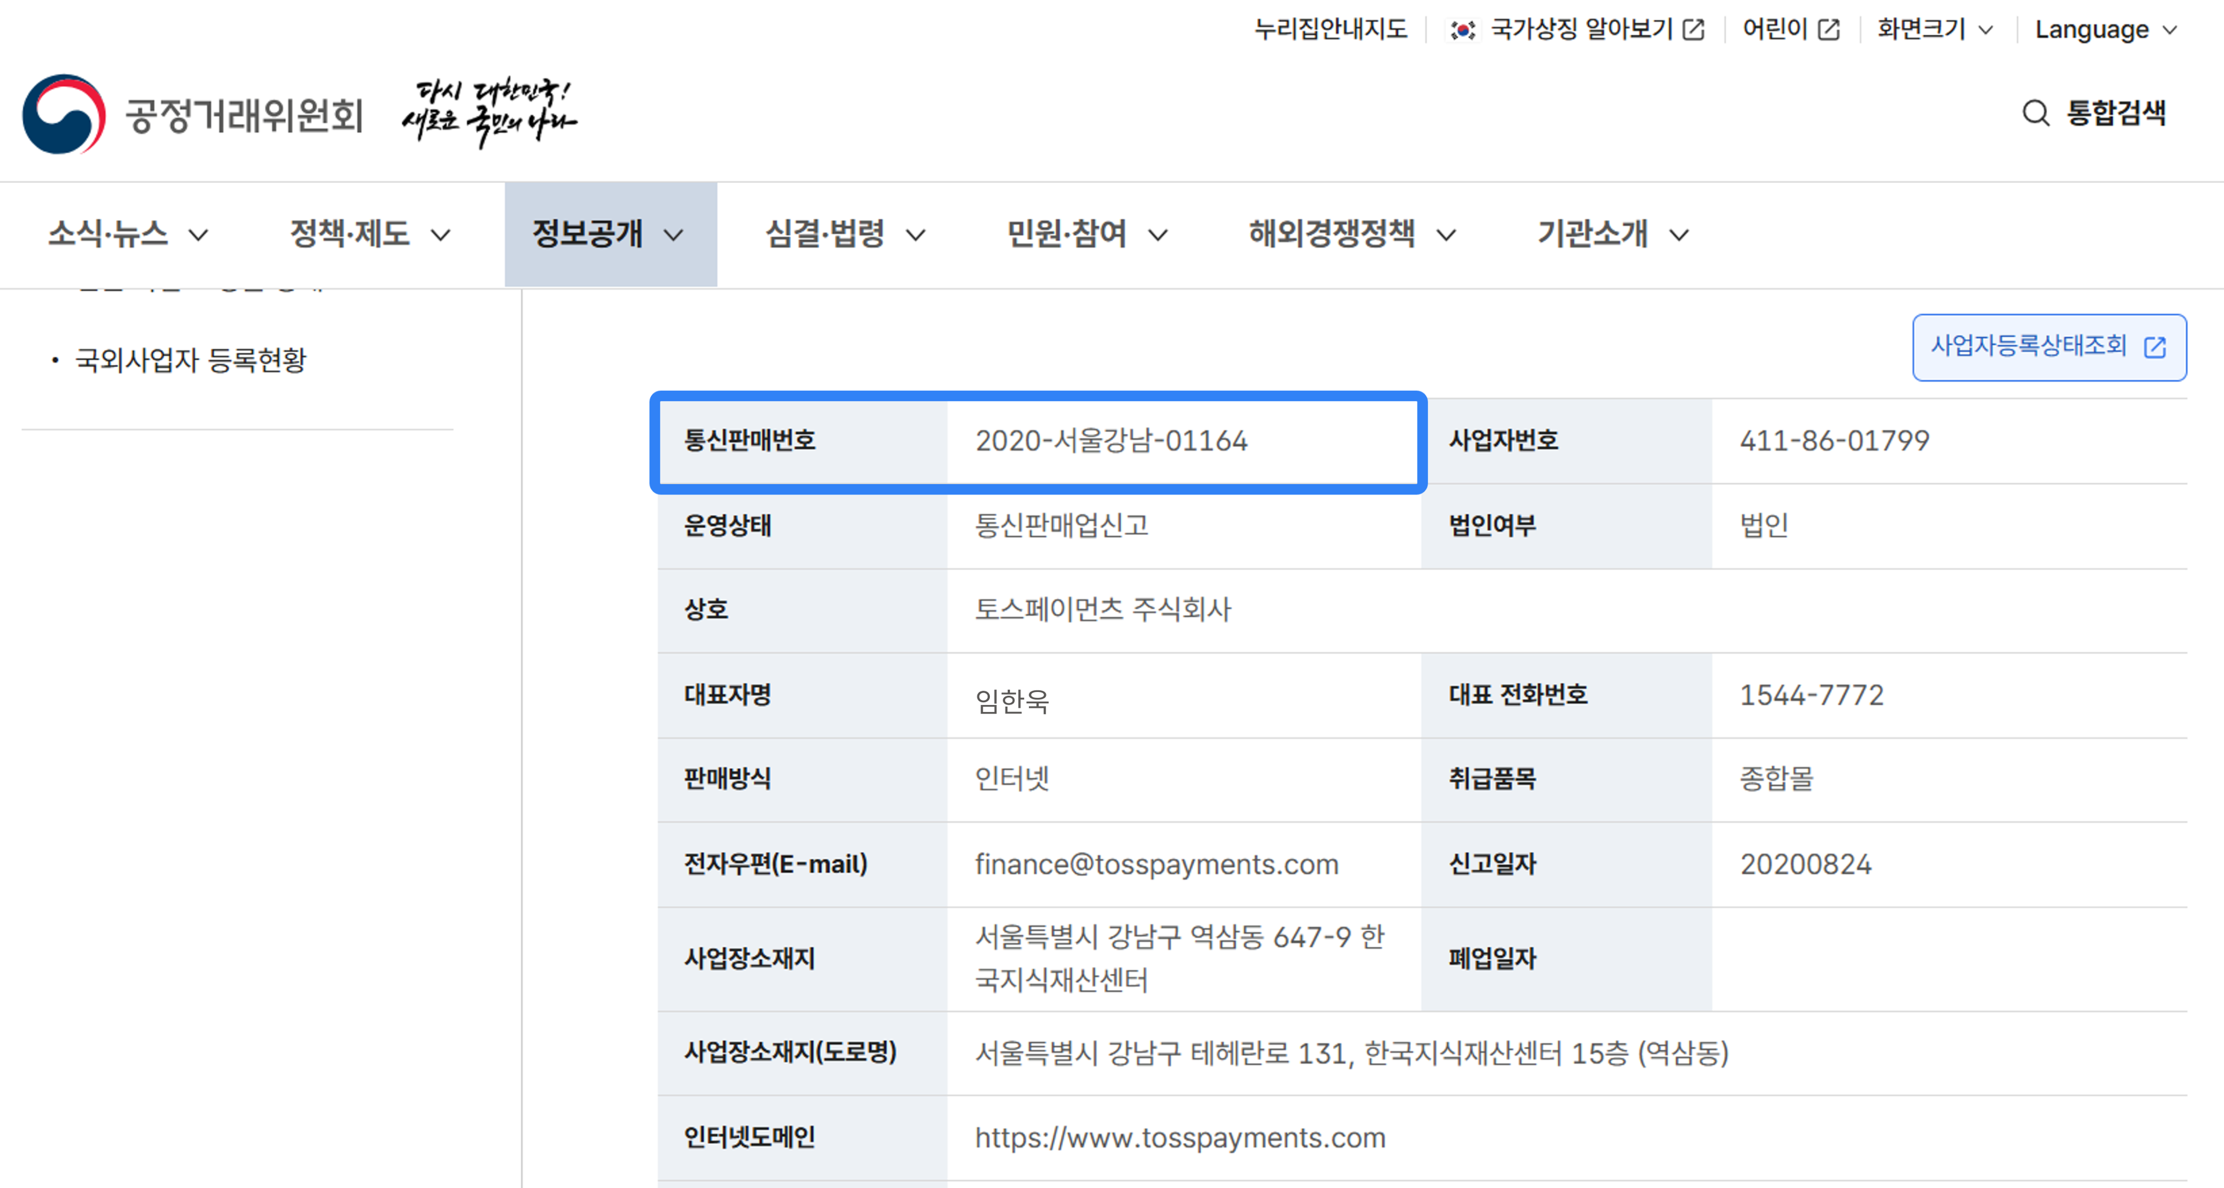Click external-link icon beside 어린이

pos(1828,30)
